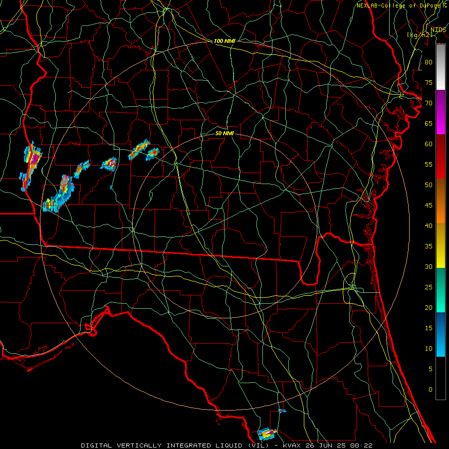Click the 5 value on the VIL scale
Image resolution: width=449 pixels, height=449 pixels.
tap(431, 369)
